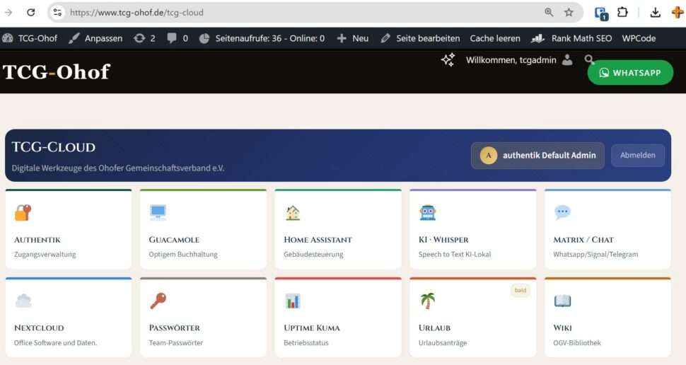686x365 pixels.
Task: Click the Urlaub palm tree icon
Action: 427,301
